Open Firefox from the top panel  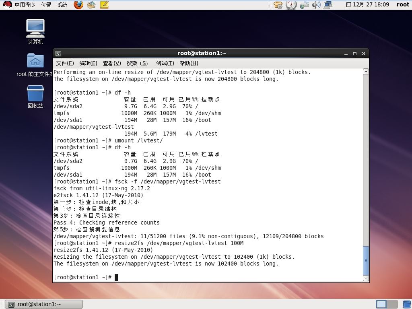[x=78, y=5]
